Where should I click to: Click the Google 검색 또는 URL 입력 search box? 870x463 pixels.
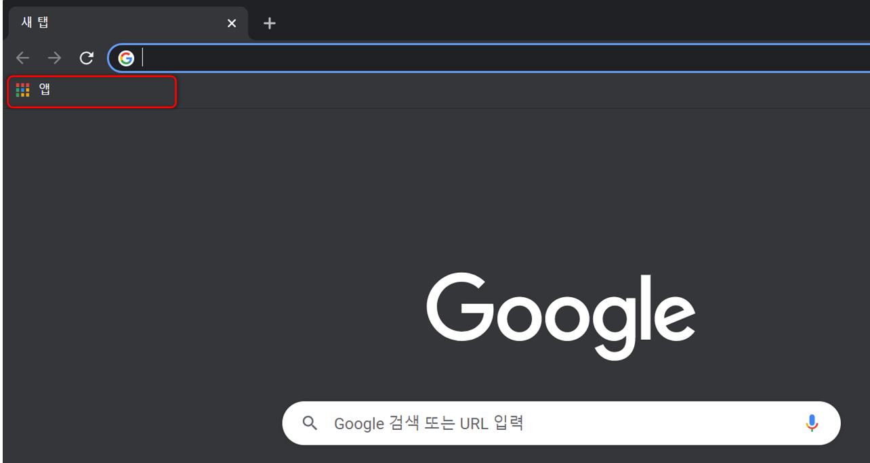click(561, 423)
